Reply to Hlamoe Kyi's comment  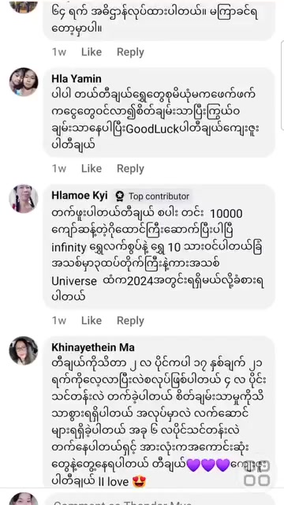click(130, 320)
